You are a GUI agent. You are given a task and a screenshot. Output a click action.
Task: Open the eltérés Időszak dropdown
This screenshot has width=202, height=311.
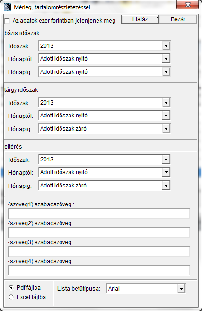tap(166, 160)
